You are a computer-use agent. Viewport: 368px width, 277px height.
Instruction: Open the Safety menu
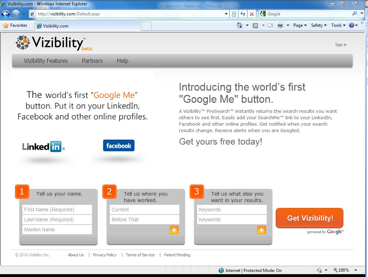pyautogui.click(x=319, y=25)
